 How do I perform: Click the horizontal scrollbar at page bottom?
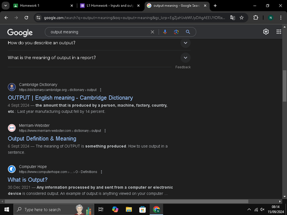click(126, 201)
